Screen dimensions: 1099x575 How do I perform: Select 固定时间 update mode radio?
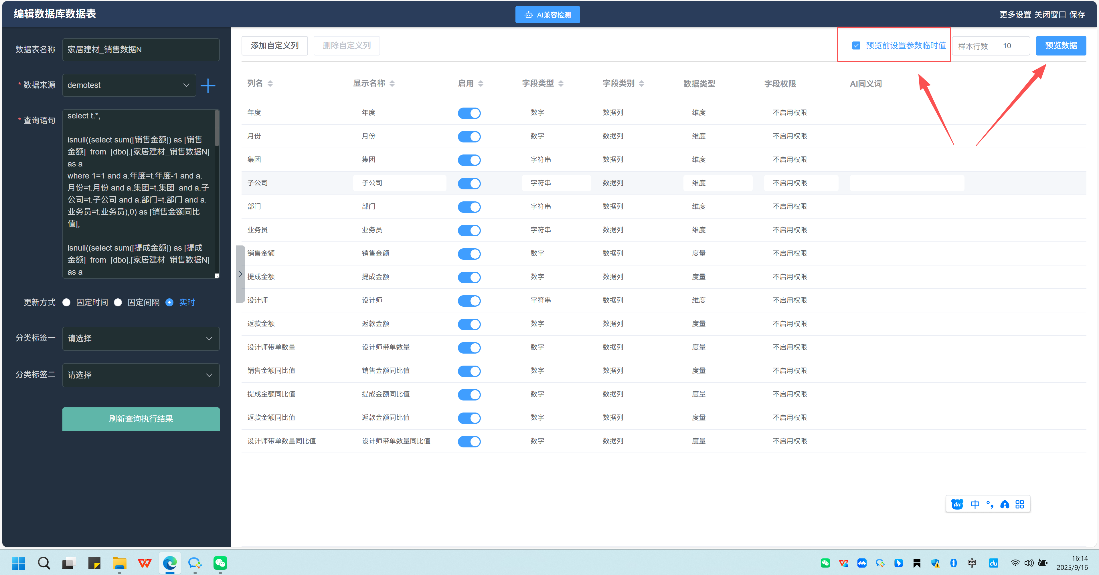coord(66,302)
